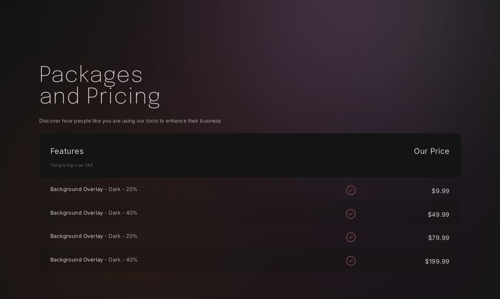Select the $199.99 price

(x=437, y=261)
